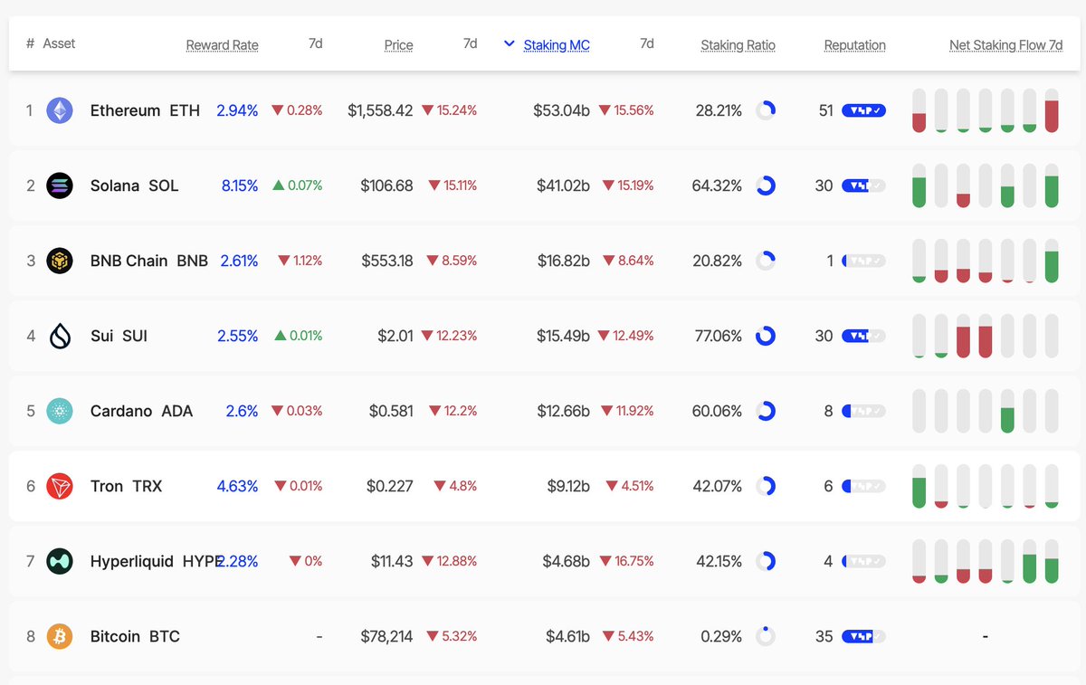Click the Solana logo icon

click(x=59, y=186)
